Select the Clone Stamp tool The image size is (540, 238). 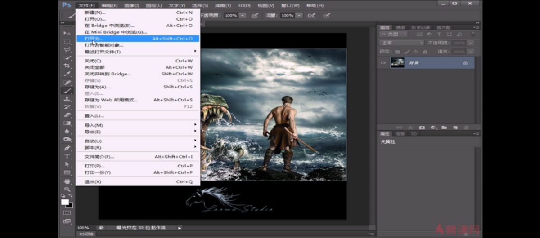[x=67, y=99]
